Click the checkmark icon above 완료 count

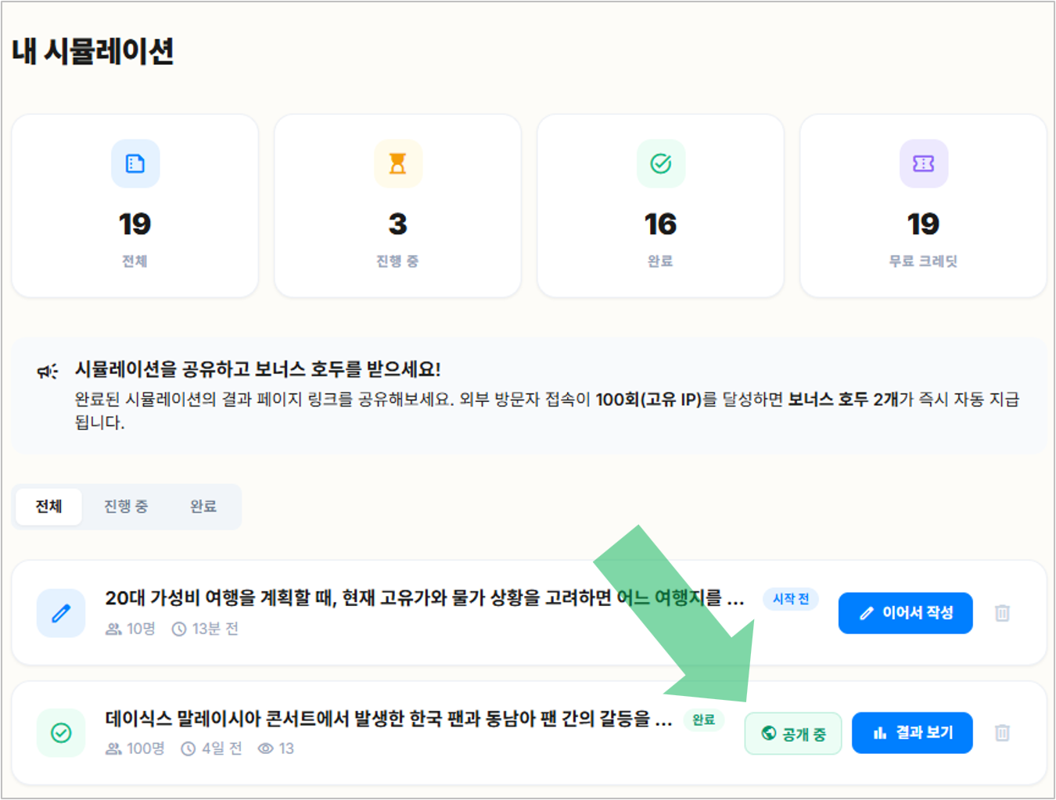click(661, 163)
